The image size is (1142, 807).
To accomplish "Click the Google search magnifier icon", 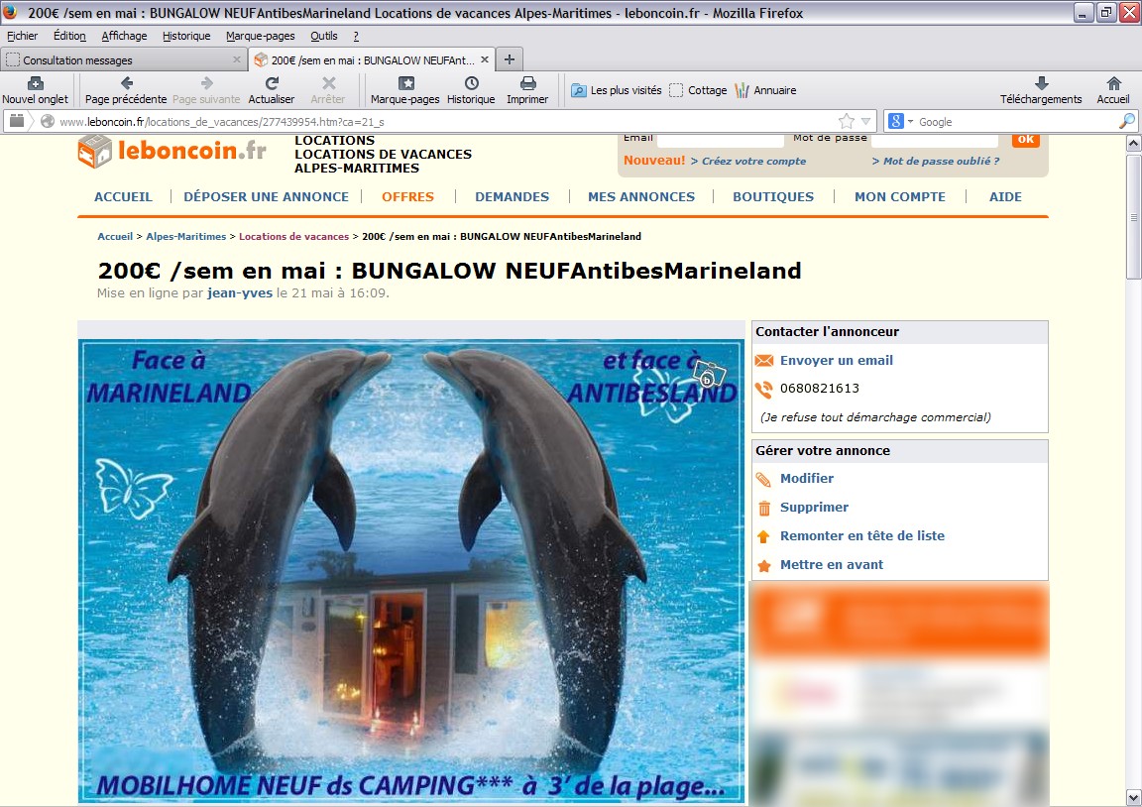I will point(1127,121).
